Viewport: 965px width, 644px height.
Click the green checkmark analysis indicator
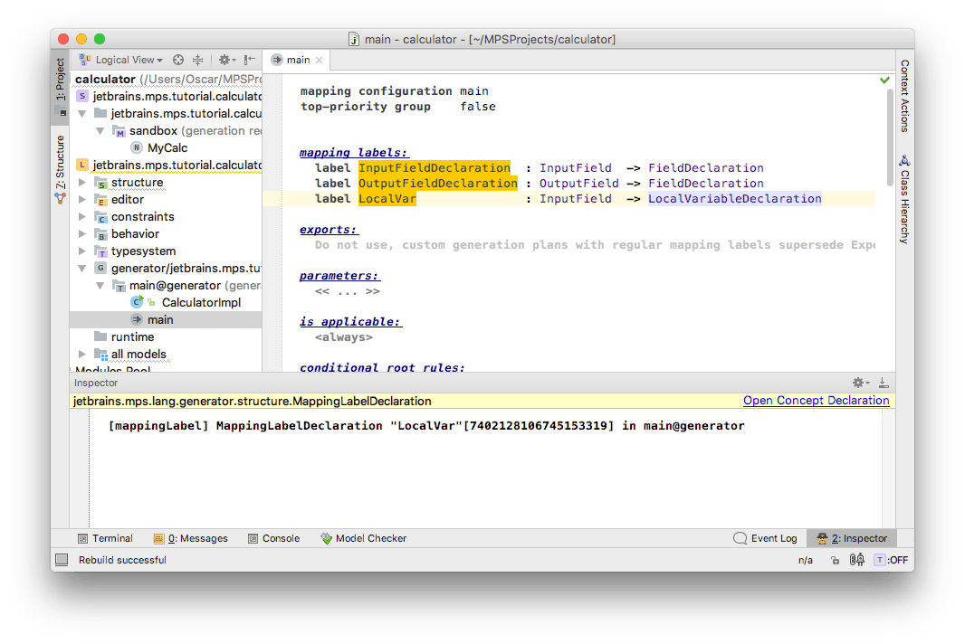(884, 80)
